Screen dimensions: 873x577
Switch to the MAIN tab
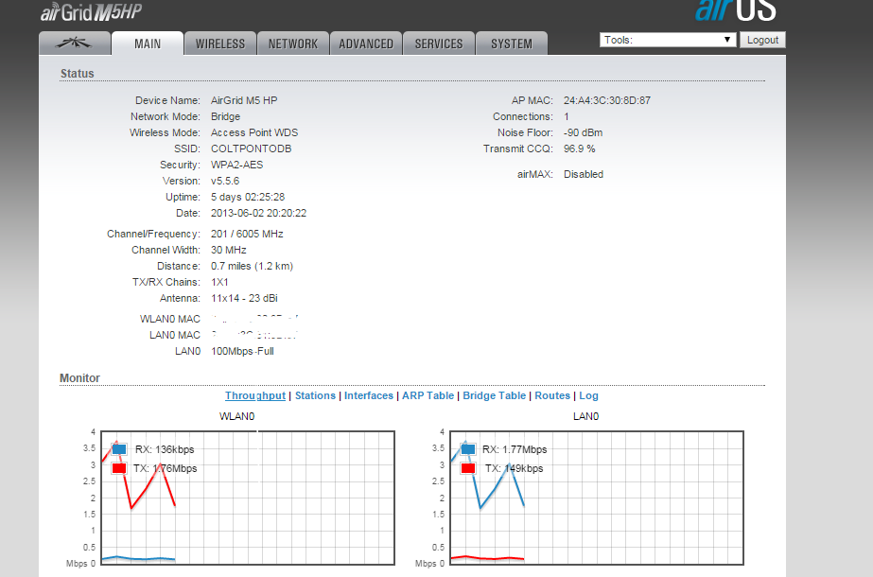tap(148, 44)
